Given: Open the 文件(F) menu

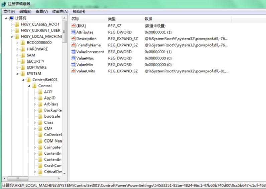Looking at the screenshot, I should point(9,12).
